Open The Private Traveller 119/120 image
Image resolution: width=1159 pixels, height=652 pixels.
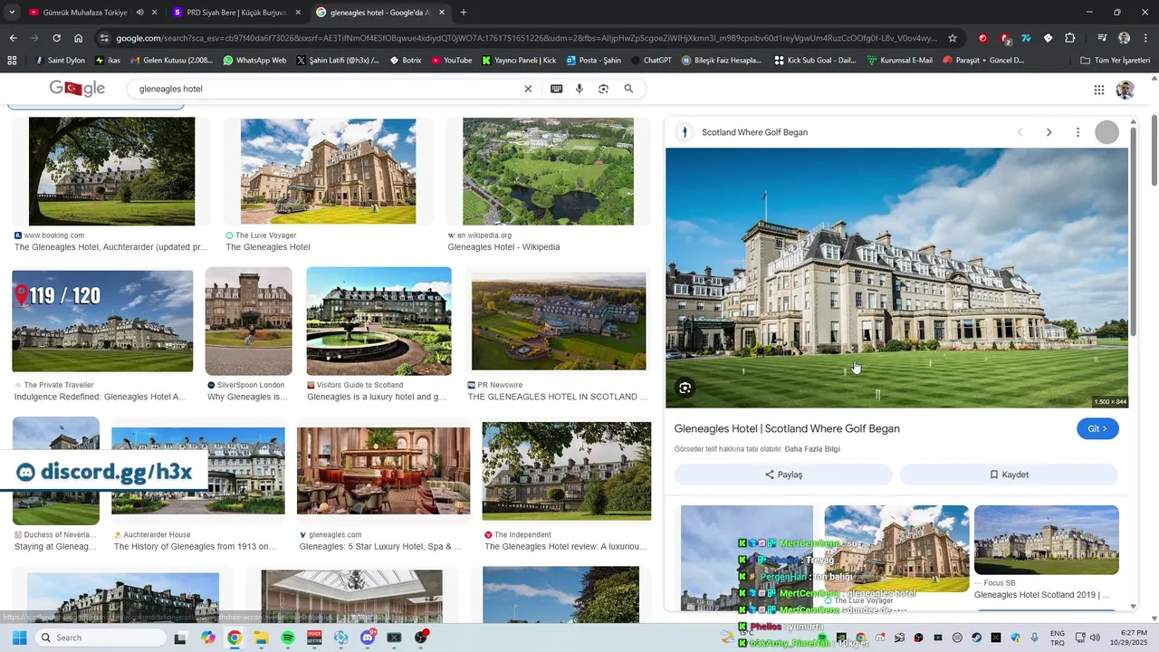[x=102, y=321]
